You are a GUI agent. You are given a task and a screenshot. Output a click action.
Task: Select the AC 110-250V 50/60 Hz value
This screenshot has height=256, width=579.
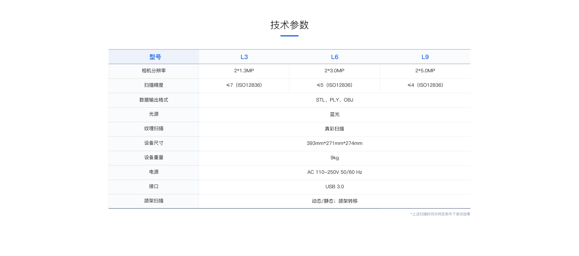point(334,172)
